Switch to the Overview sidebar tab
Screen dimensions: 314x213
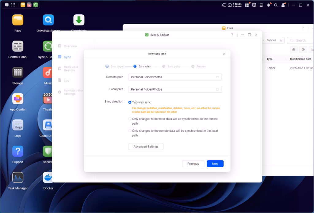(70, 46)
